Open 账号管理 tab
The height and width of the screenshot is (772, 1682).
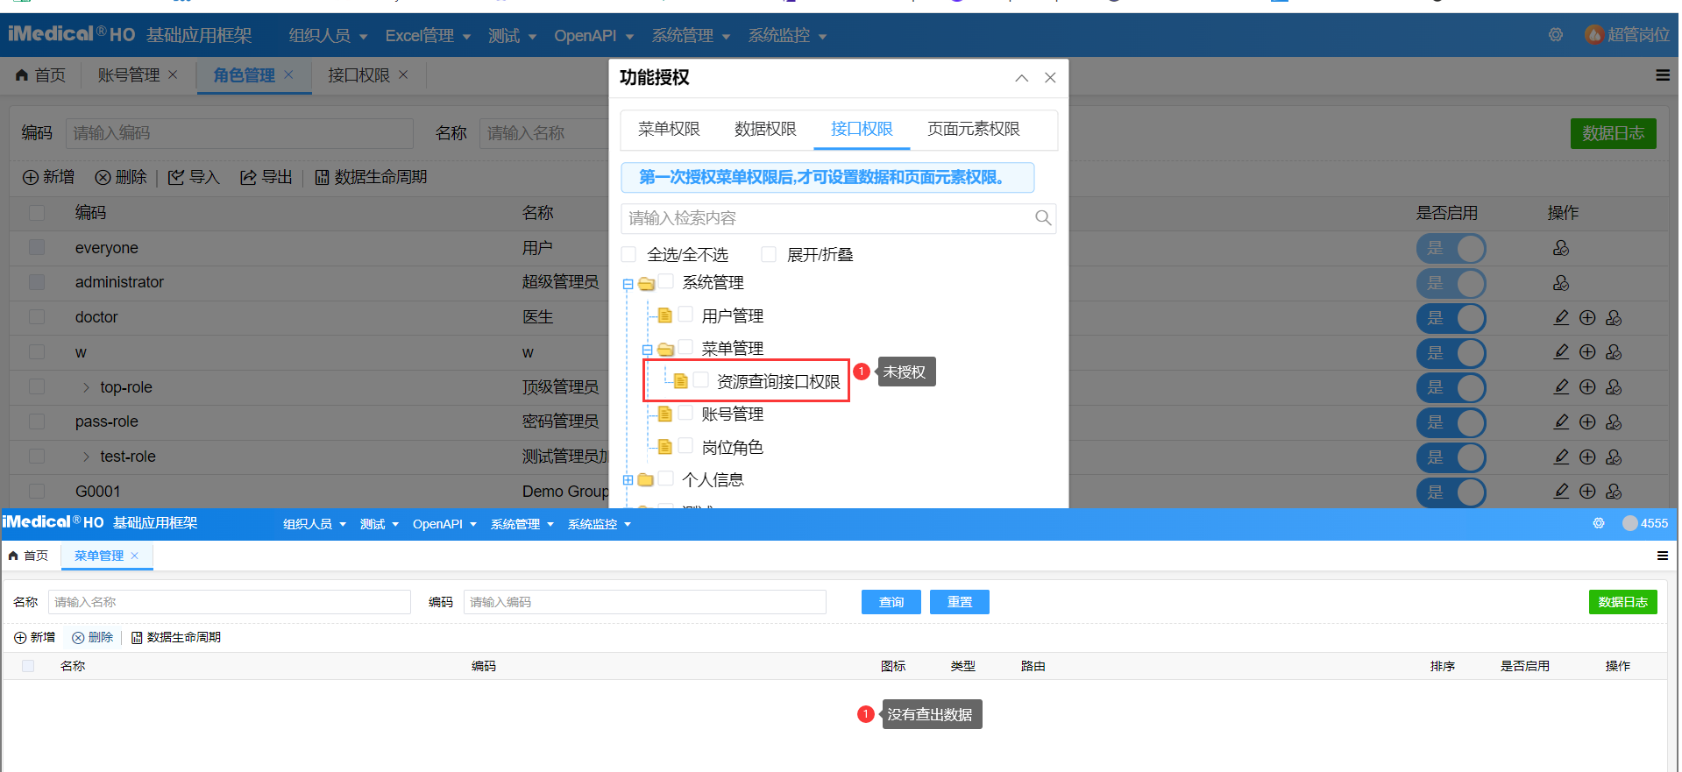[x=129, y=75]
